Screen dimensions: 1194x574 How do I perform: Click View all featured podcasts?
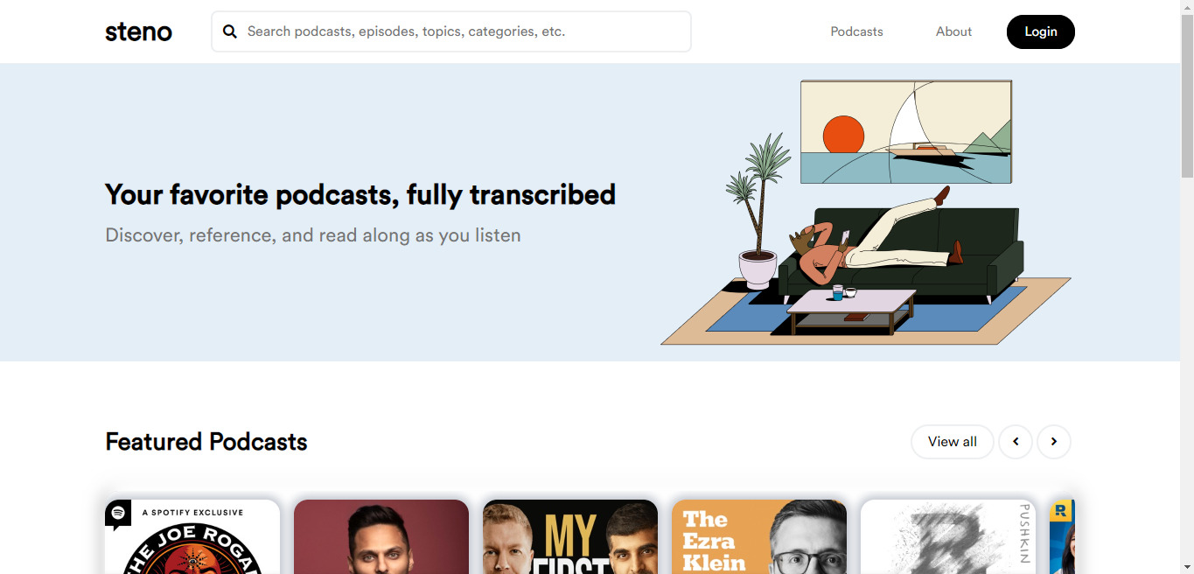point(952,442)
